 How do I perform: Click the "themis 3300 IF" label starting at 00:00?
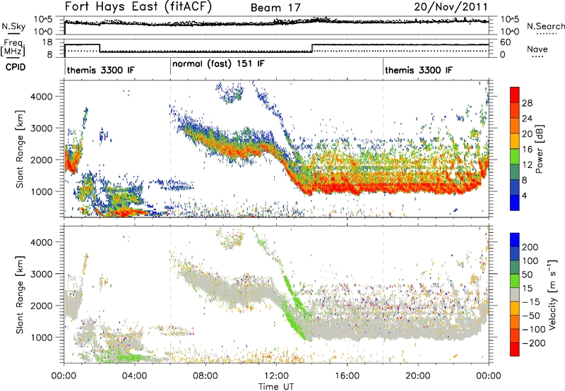click(100, 70)
